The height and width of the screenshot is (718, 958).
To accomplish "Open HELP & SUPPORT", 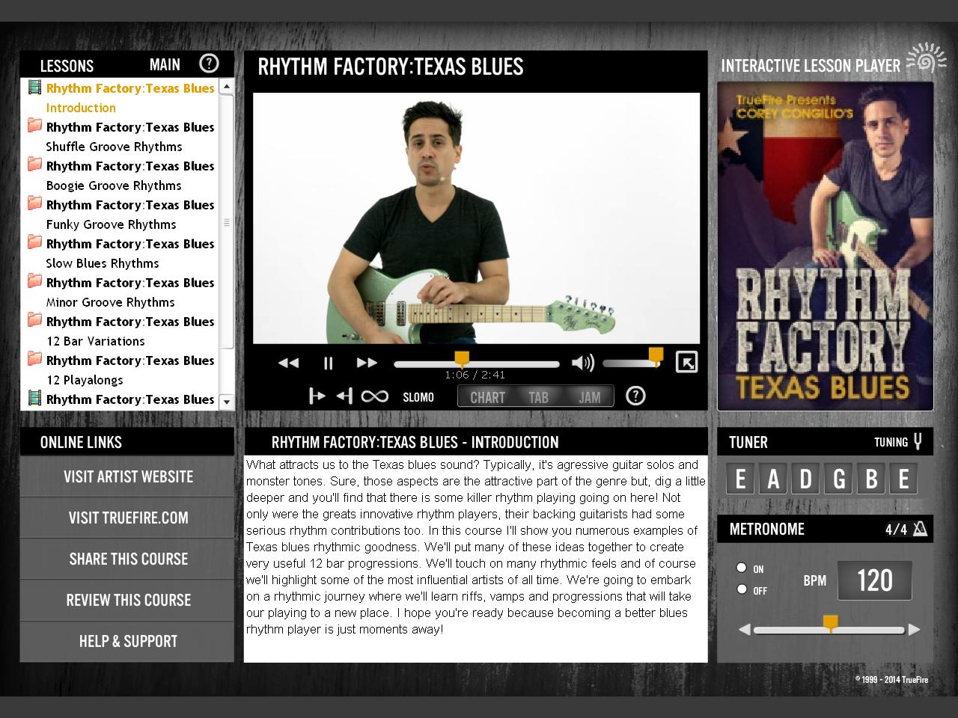I will pyautogui.click(x=127, y=641).
